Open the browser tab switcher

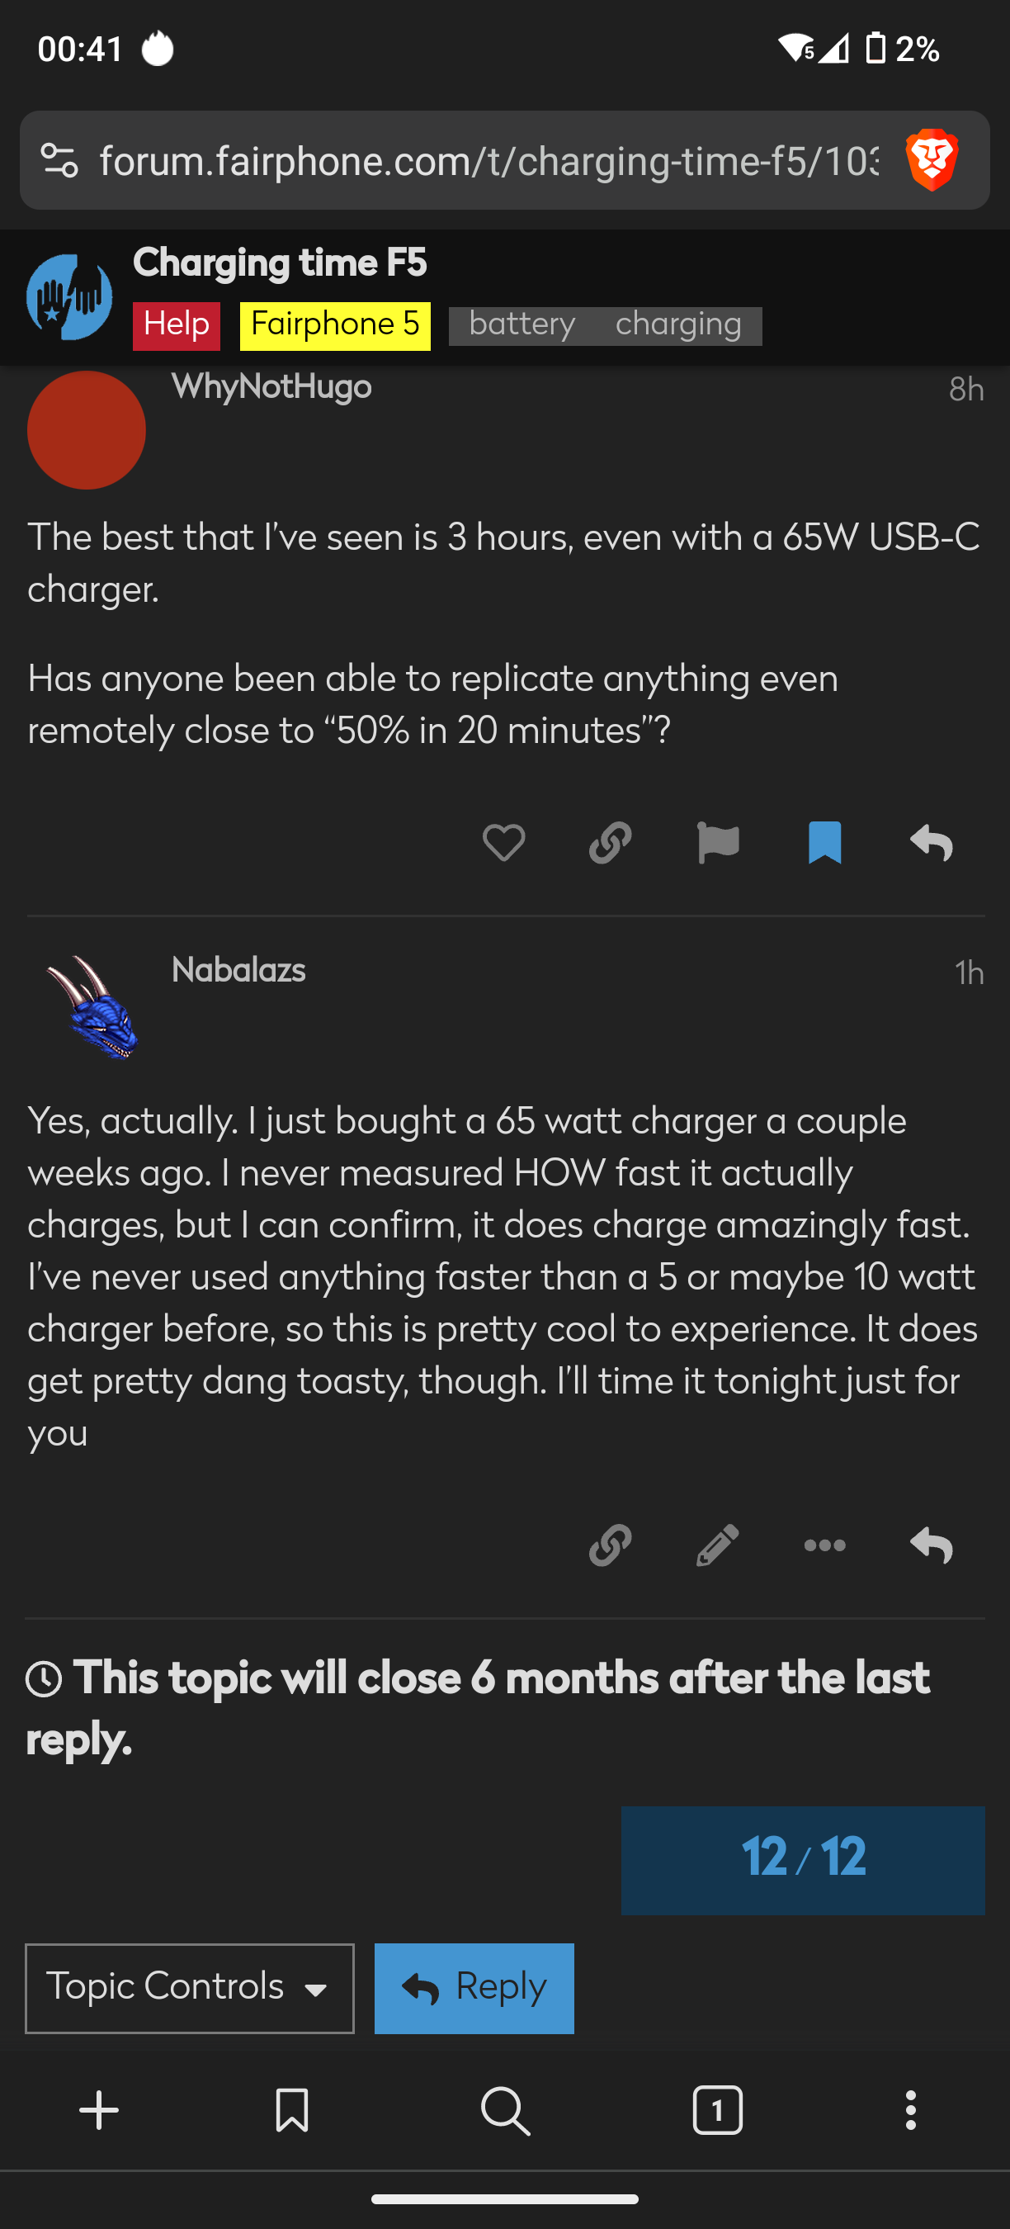(717, 2110)
